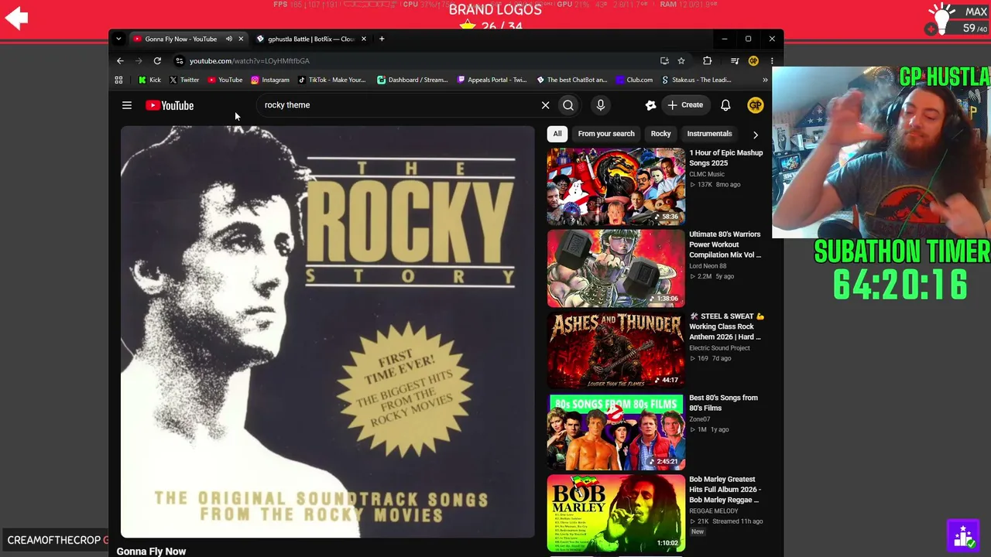Open the apps grid in bookmarks bar
The image size is (991, 557).
[118, 80]
